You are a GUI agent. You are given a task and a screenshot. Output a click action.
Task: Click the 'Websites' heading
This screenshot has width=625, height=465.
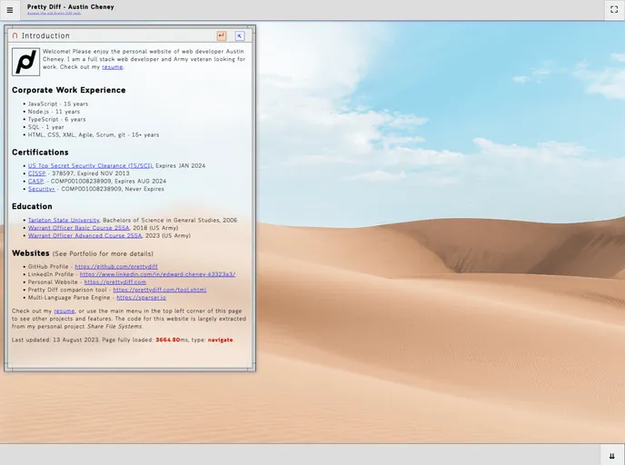(31, 253)
